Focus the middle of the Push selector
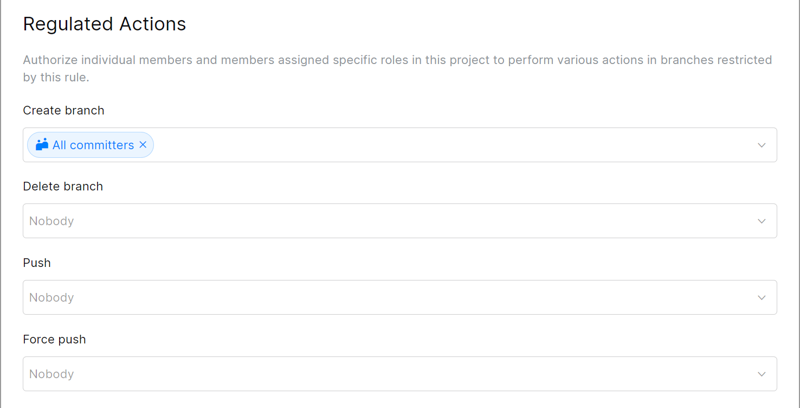Image resolution: width=800 pixels, height=408 pixels. [399, 297]
